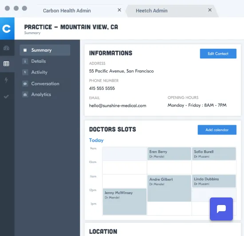Open the chat bubble widget
This screenshot has width=244, height=236.
point(221,209)
